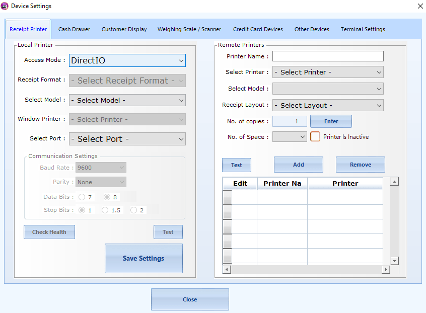Click the horizontal scrollbar track of the grid

(x=306, y=270)
